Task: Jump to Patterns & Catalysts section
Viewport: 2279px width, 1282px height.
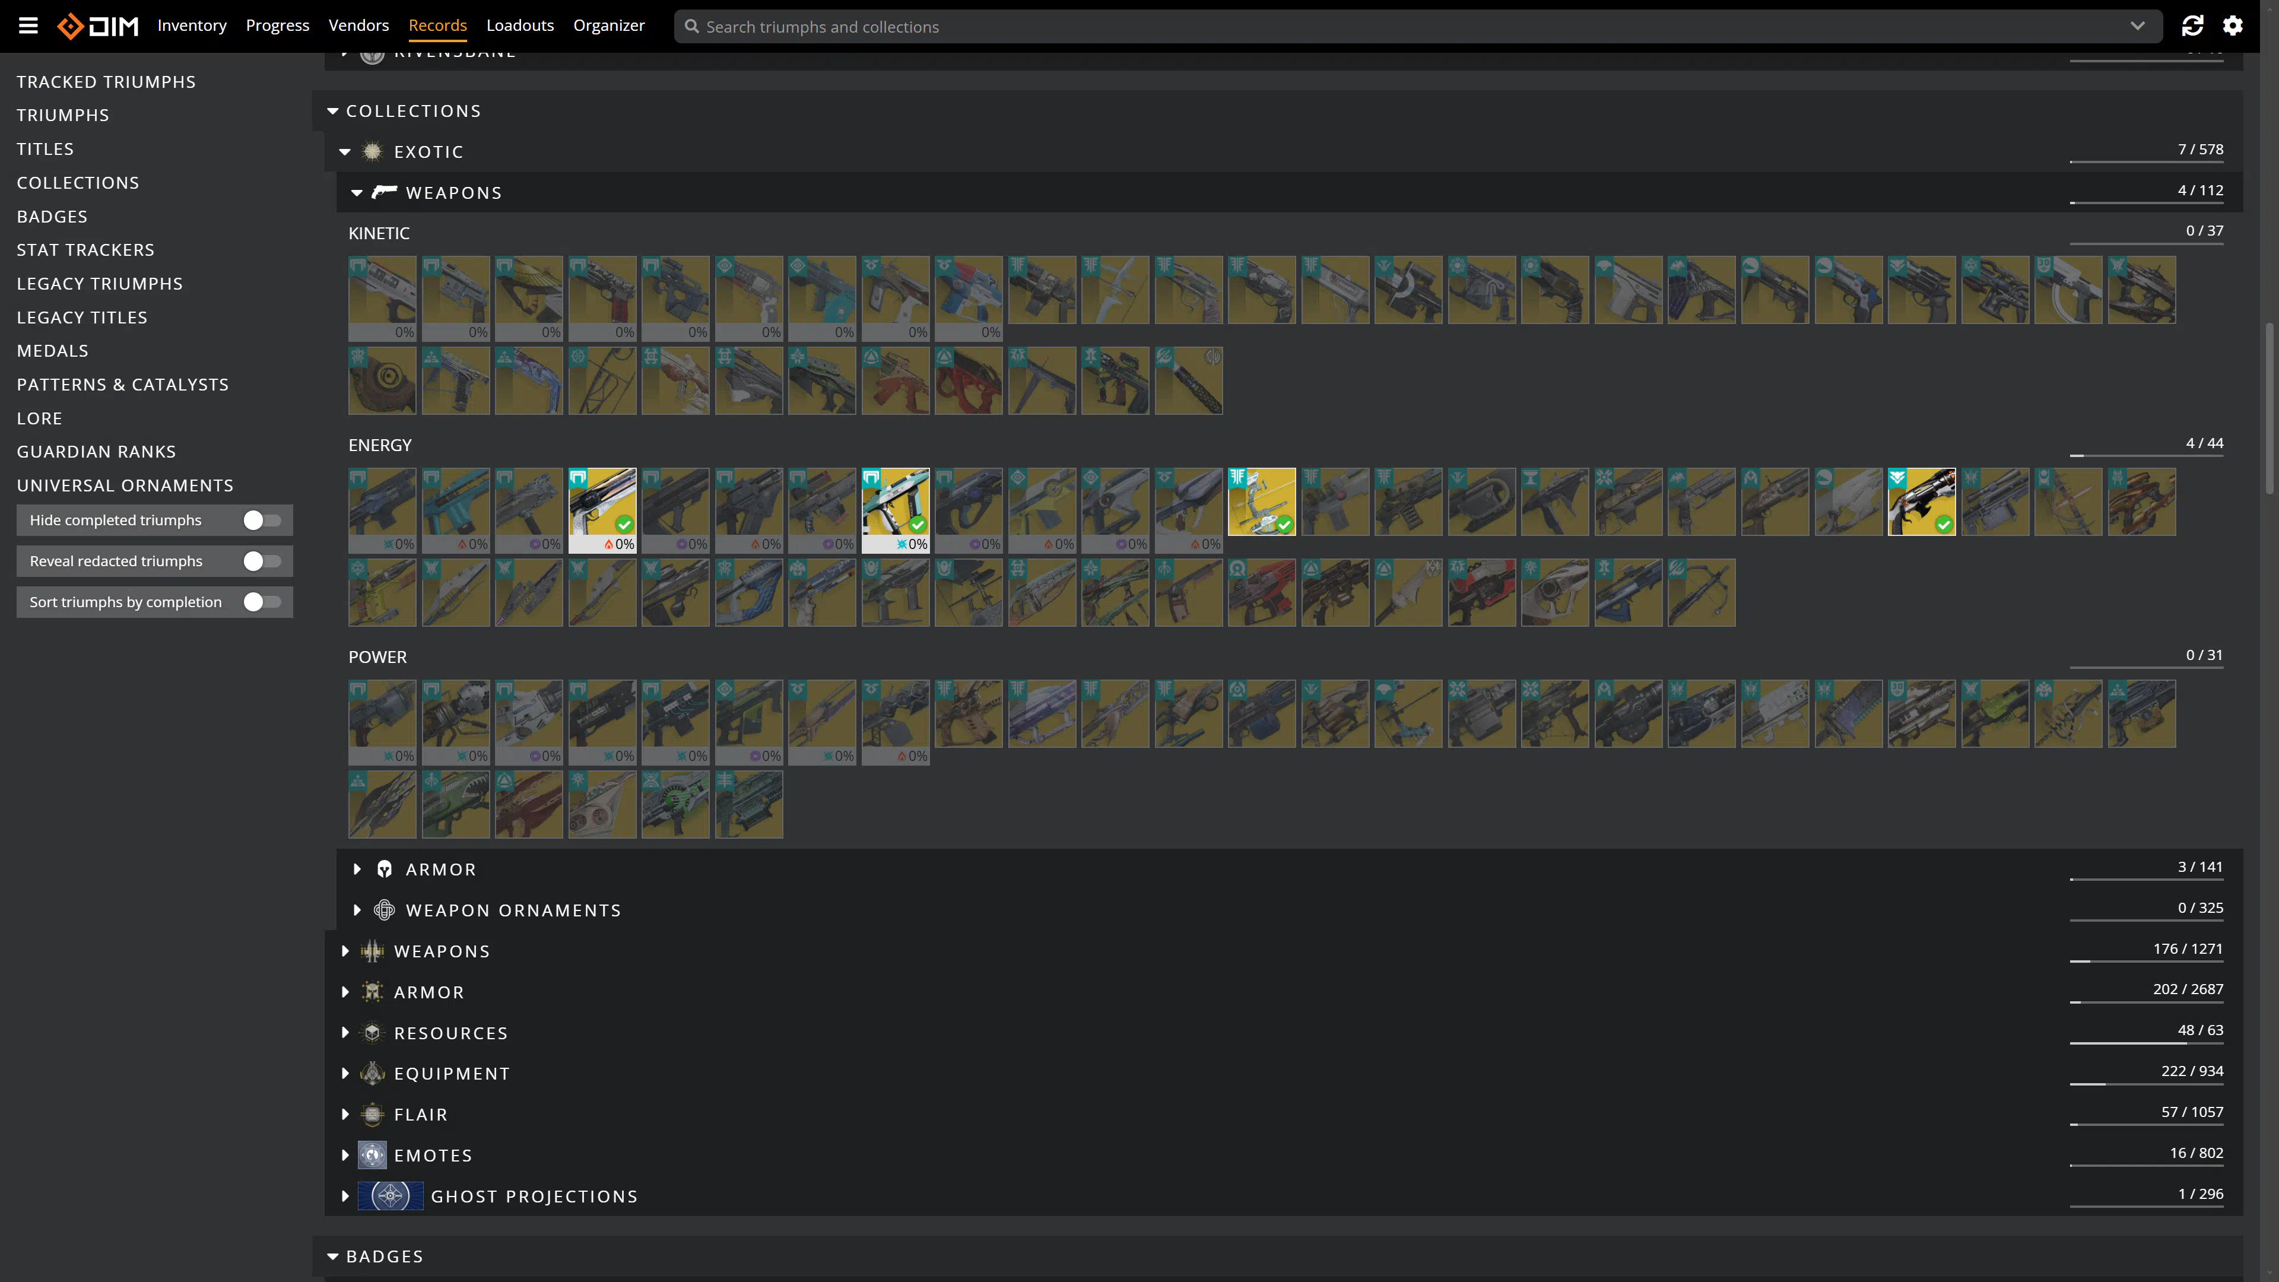Action: click(x=123, y=385)
